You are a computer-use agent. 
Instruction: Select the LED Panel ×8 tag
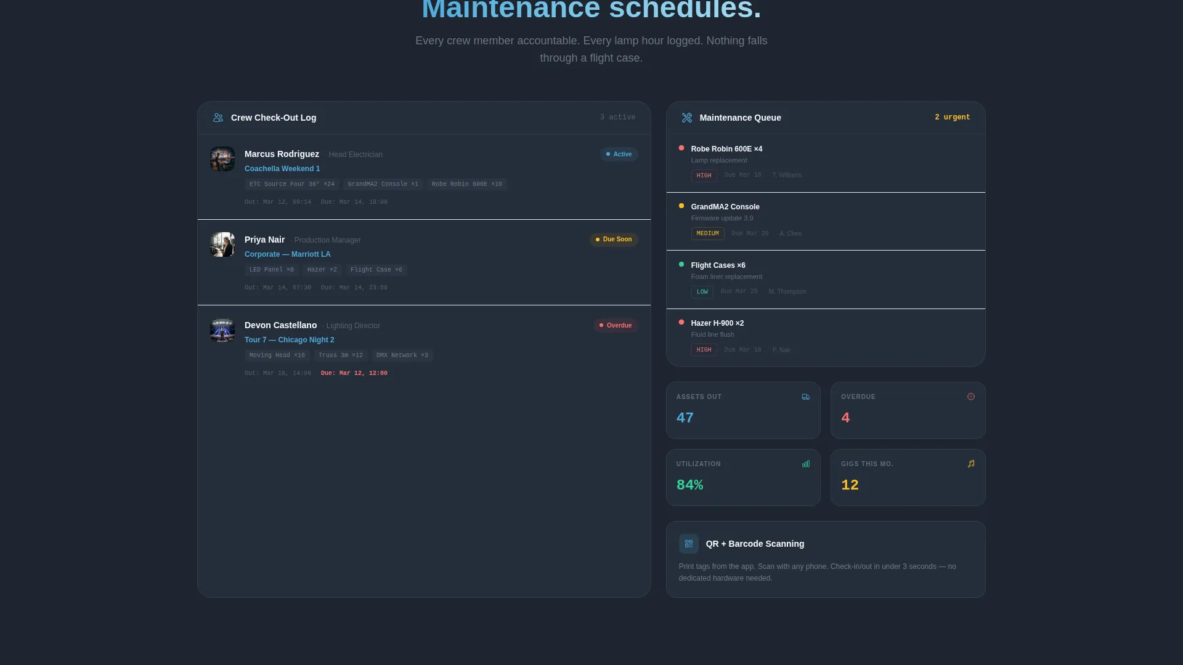point(272,270)
